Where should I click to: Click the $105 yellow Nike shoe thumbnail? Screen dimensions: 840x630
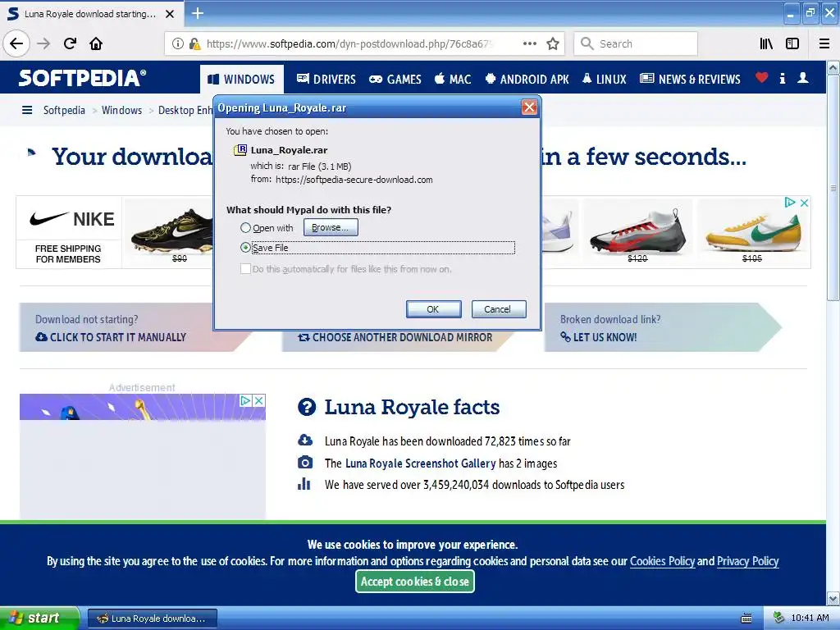tap(752, 232)
